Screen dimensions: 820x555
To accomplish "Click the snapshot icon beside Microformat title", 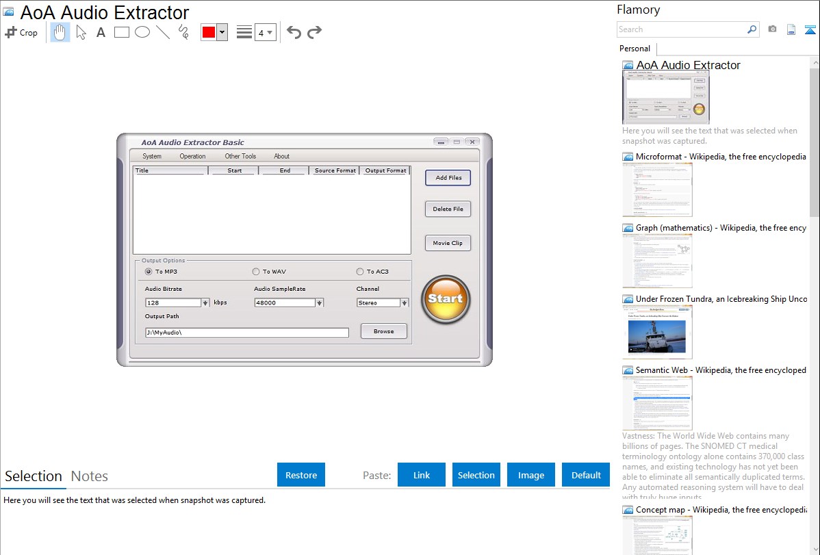I will tap(628, 157).
